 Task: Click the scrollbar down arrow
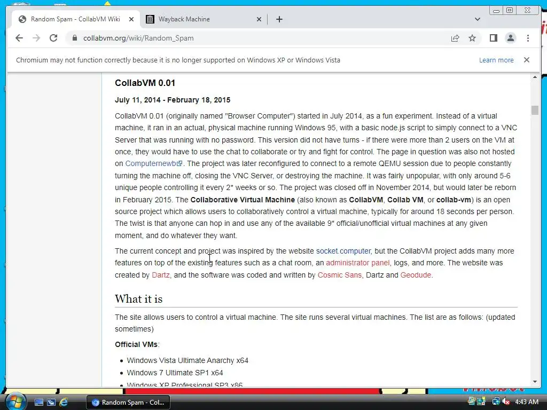point(535,382)
